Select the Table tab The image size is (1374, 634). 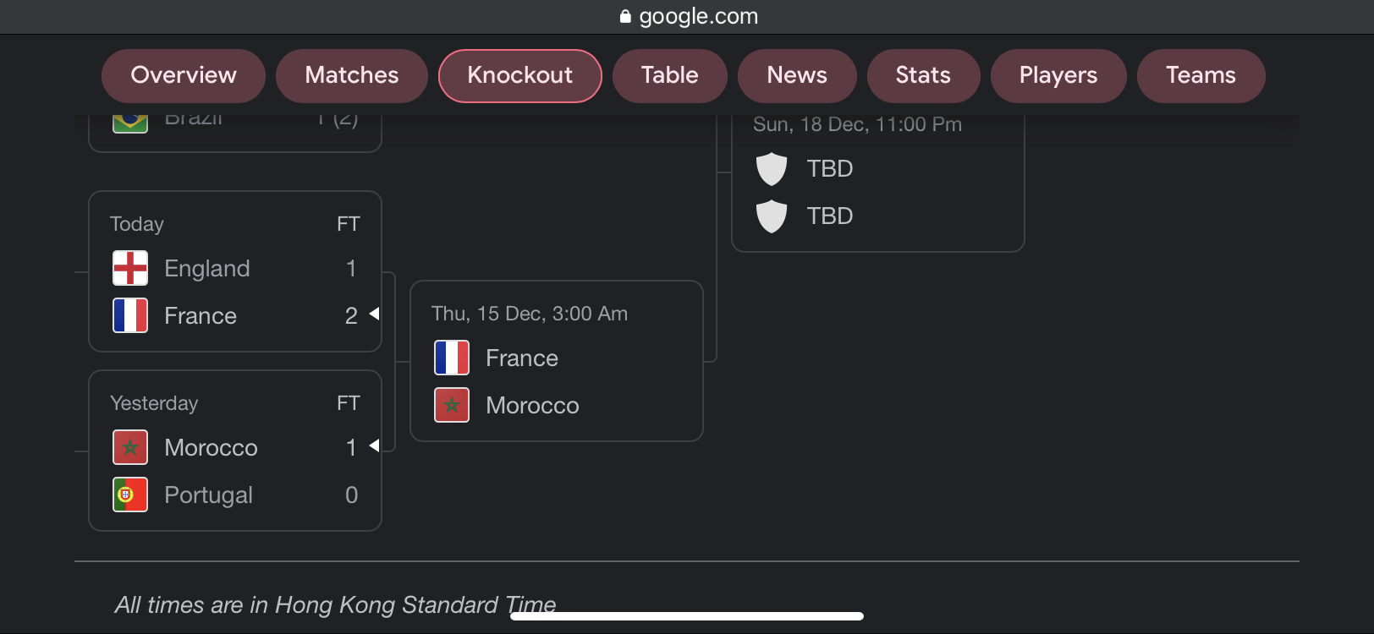670,75
